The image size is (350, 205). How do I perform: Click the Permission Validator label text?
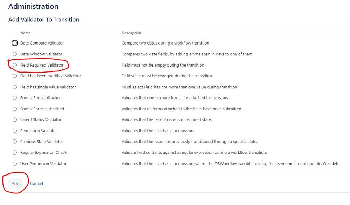[x=39, y=131]
